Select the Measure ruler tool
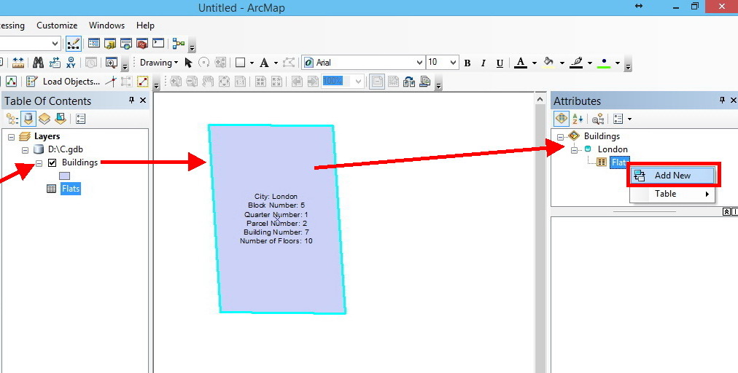The height and width of the screenshot is (373, 738). click(x=18, y=63)
